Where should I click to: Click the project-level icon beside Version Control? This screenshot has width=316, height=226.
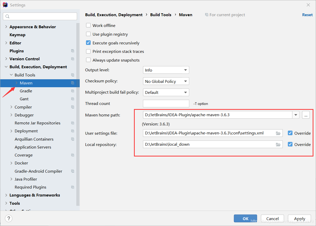(73, 59)
